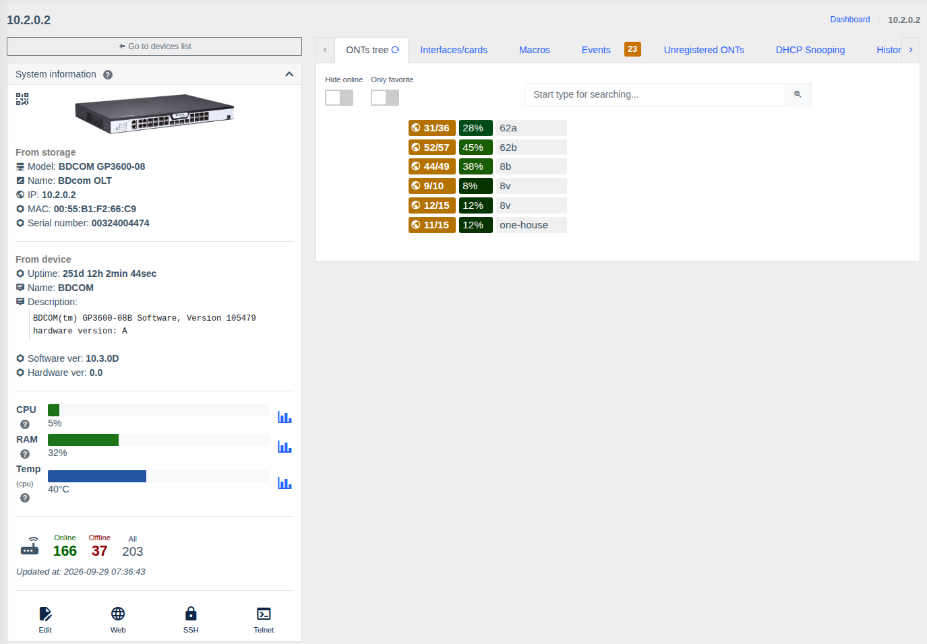Focus the ONT search input field

(655, 94)
